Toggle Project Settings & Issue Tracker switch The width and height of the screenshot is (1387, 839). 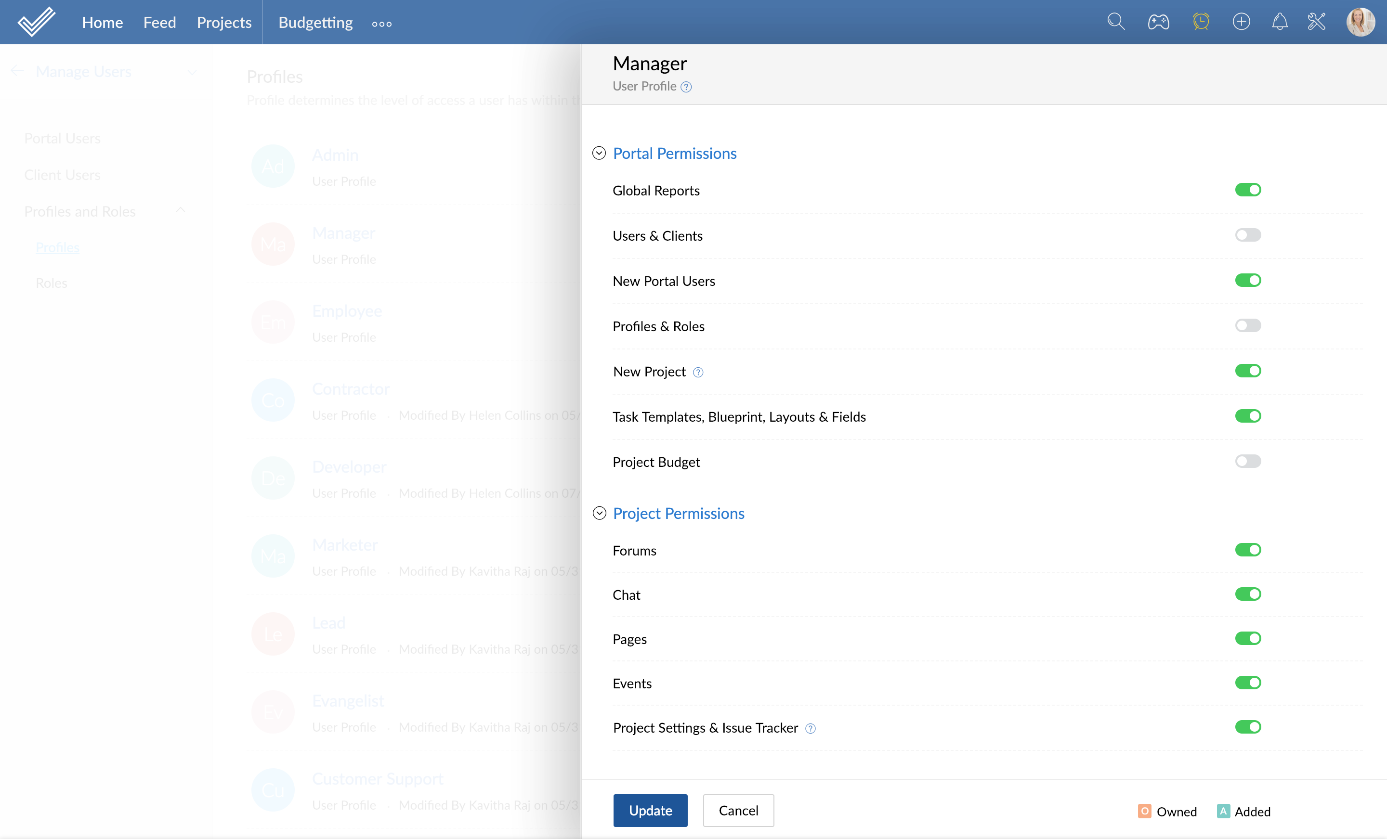tap(1248, 727)
